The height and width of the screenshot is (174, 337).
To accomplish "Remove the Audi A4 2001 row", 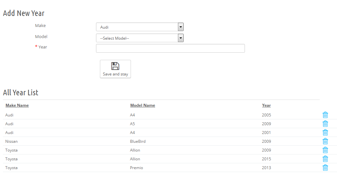I will [325, 132].
